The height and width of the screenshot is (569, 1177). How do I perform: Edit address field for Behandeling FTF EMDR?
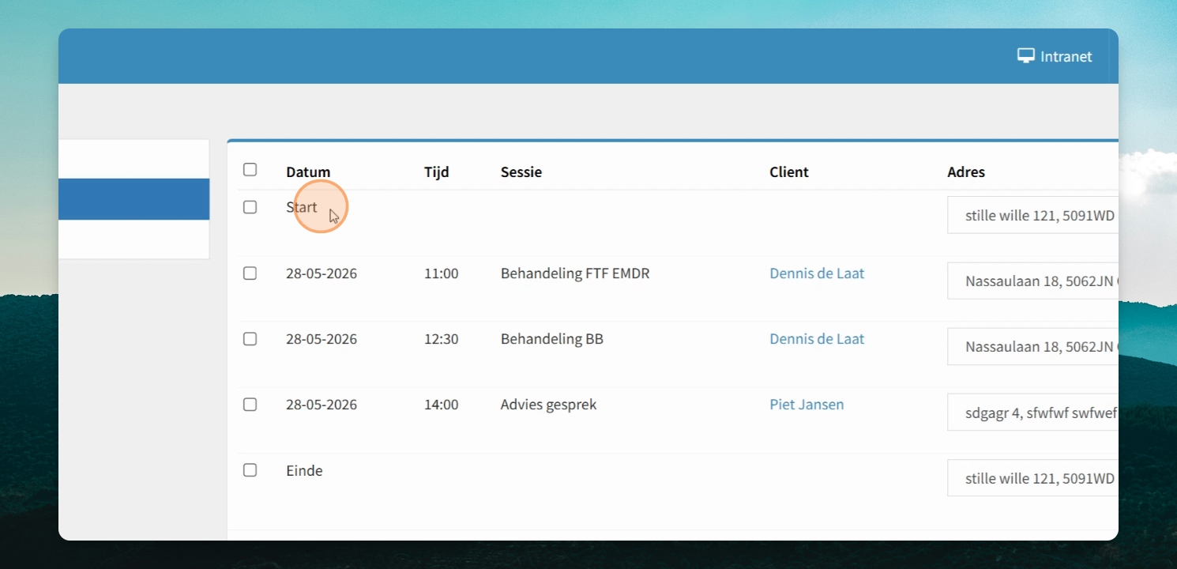click(1032, 281)
